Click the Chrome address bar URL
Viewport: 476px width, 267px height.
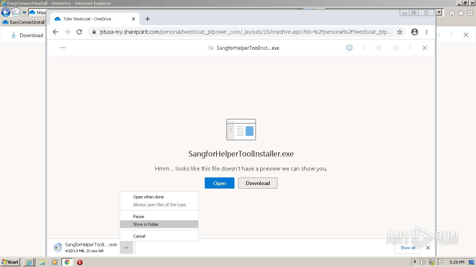[x=245, y=32]
